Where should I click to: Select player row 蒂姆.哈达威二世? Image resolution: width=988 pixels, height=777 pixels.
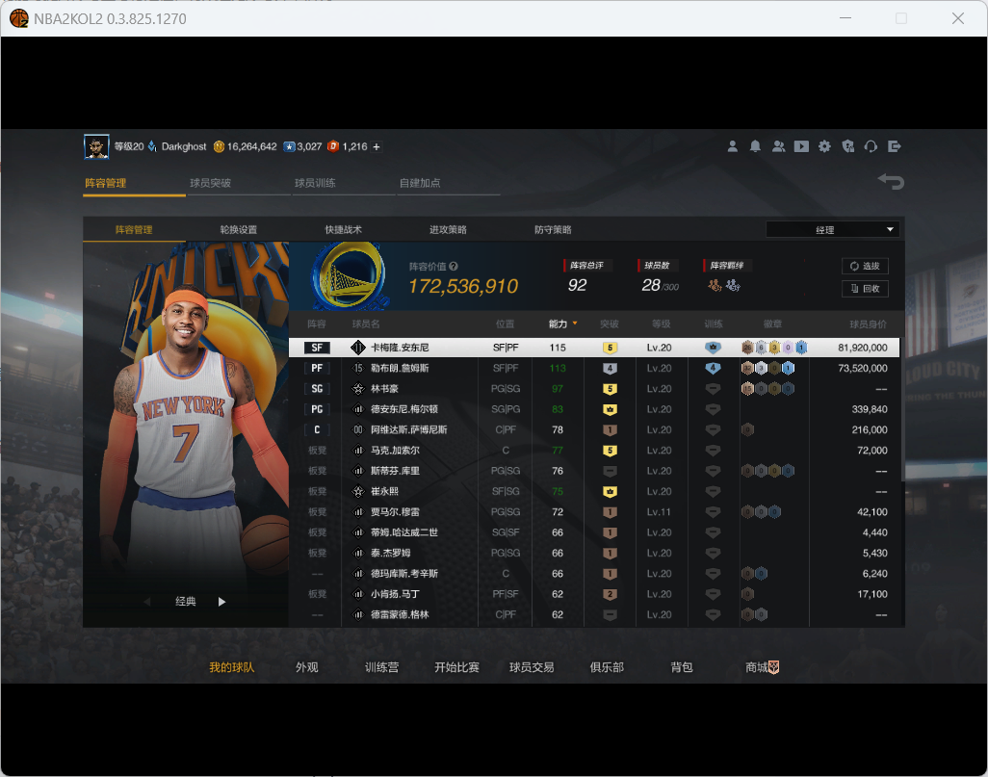pos(594,532)
